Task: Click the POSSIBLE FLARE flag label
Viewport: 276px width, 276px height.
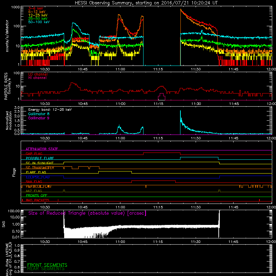Action: (x=40, y=158)
